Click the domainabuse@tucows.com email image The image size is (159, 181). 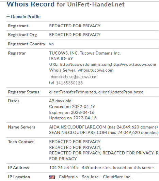pyautogui.click(x=74, y=77)
